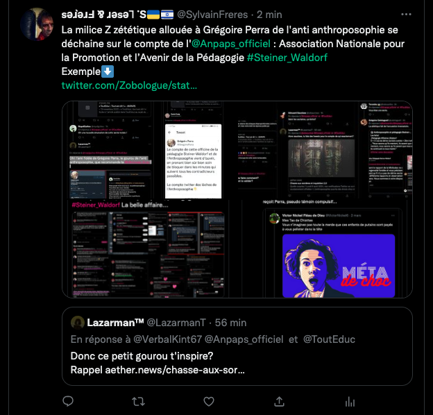Click the author's display name with flag emojis
The height and width of the screenshot is (415, 433).
[x=118, y=15]
